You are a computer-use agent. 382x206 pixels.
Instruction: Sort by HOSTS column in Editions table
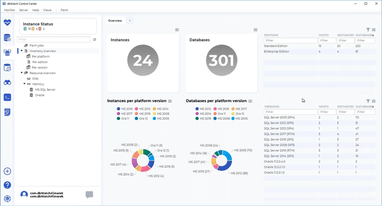tap(323, 35)
